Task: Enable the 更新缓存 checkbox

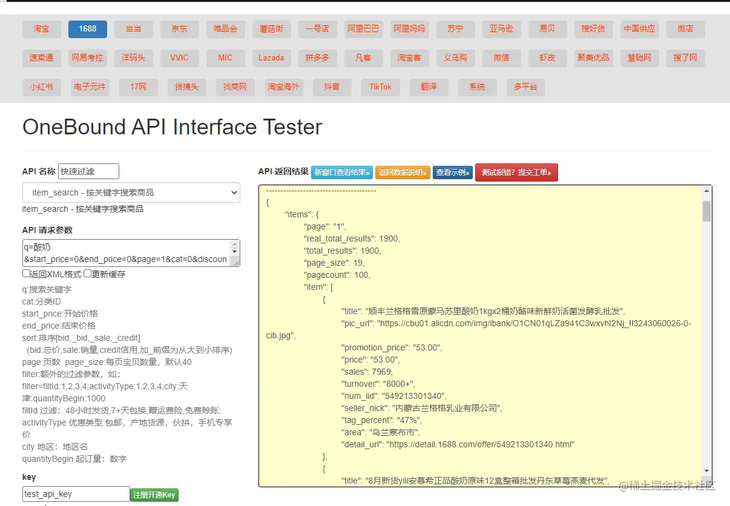Action: tap(87, 274)
